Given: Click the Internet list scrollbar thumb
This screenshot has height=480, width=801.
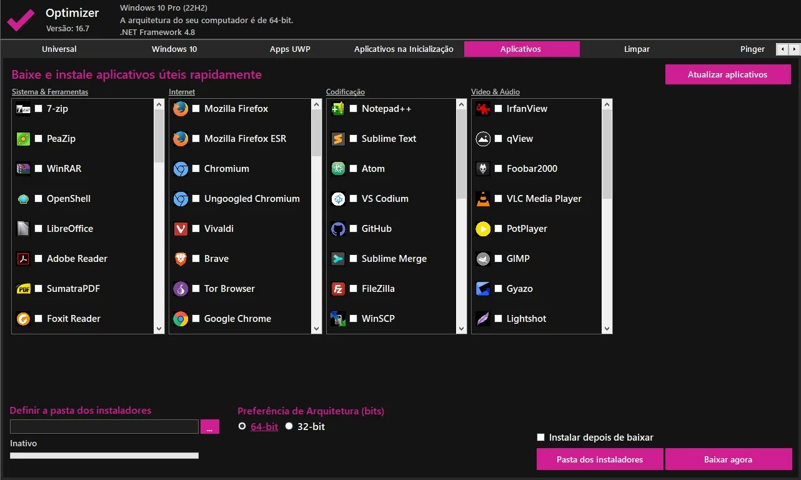Looking at the screenshot, I should (x=316, y=133).
